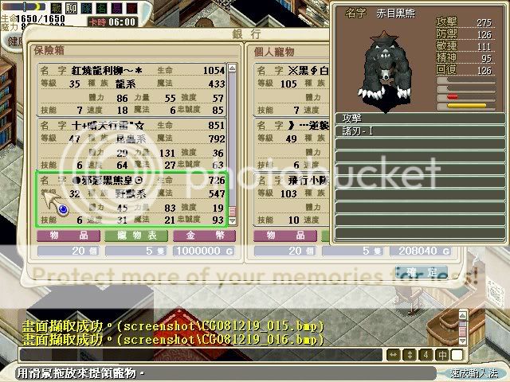
Task: Click the 易 trade icon
Action: coord(113,7)
